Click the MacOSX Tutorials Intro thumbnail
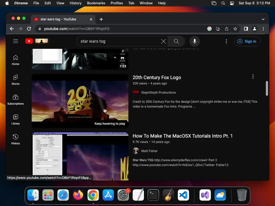Viewport: 275px width, 206px height. tap(80, 156)
